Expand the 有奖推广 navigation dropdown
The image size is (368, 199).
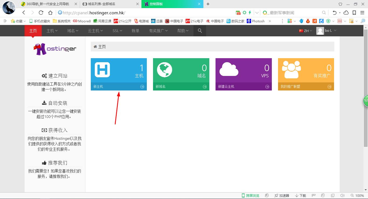(x=158, y=31)
